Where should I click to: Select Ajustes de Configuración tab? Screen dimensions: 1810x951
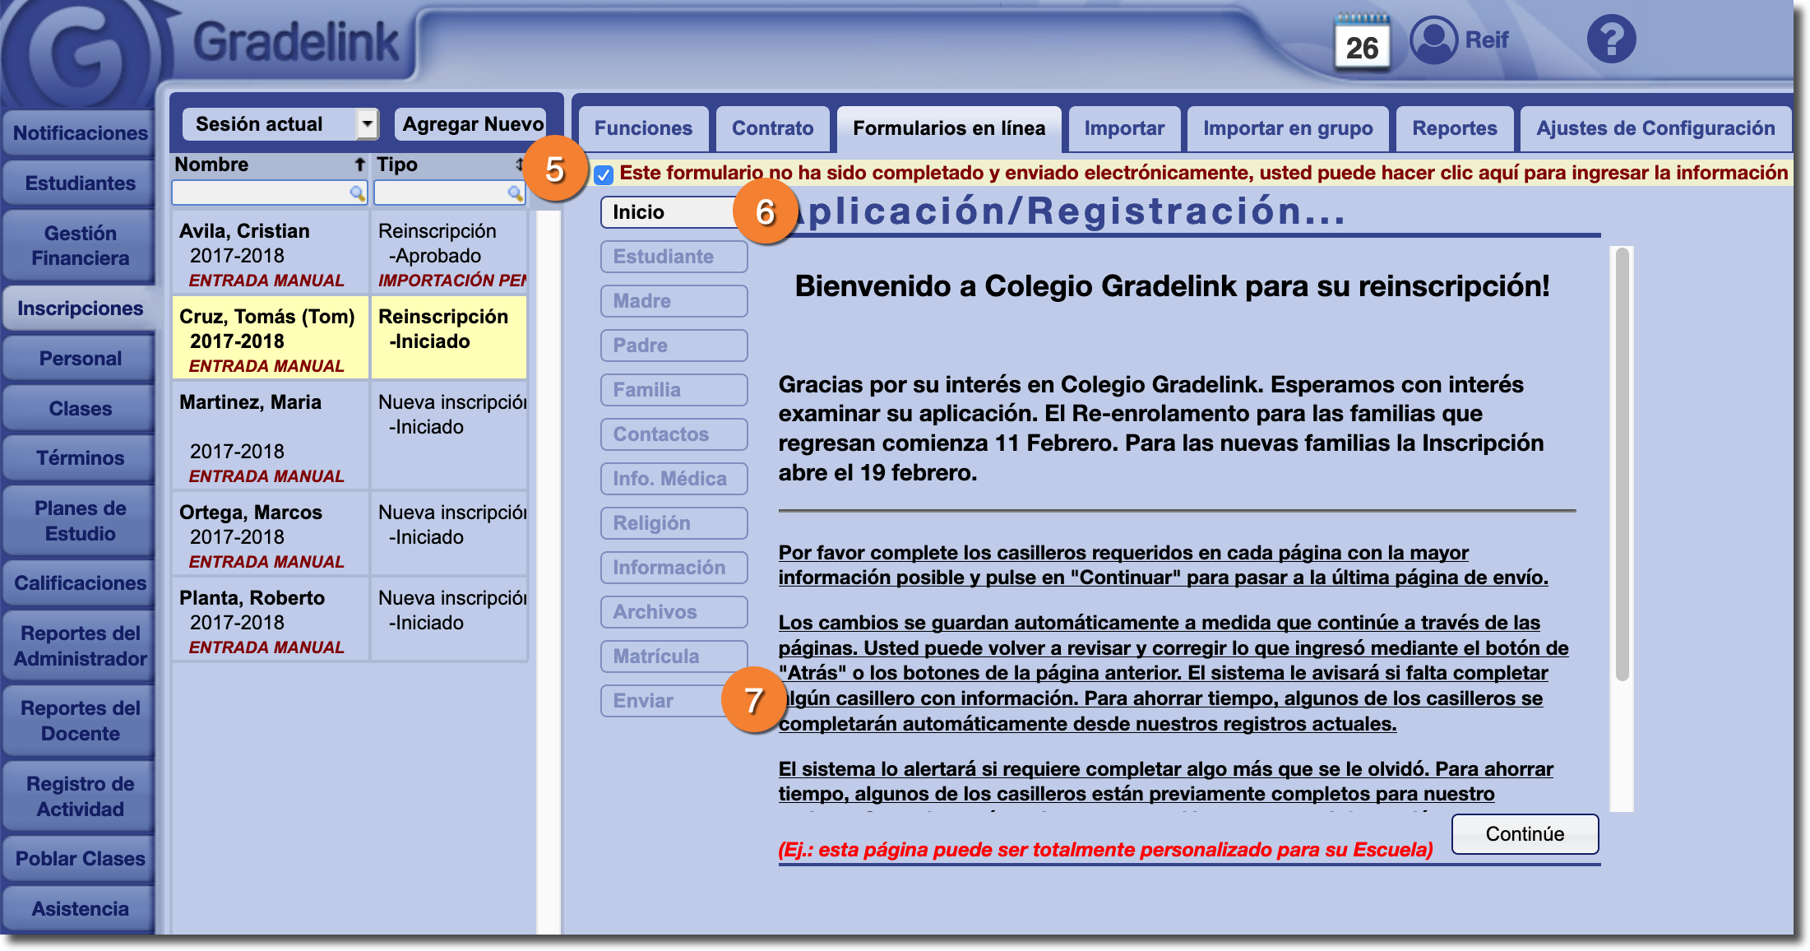tap(1655, 128)
